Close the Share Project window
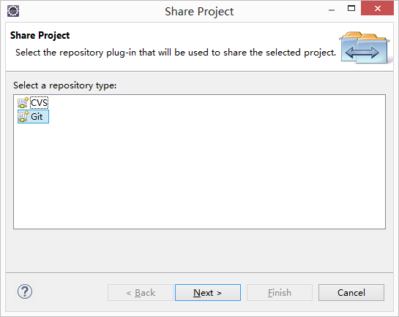Viewport: 399px width, 317px height. pos(377,8)
